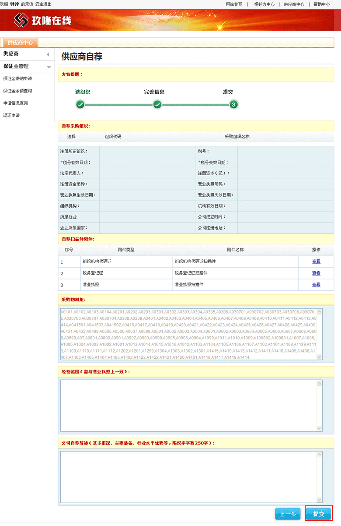Click the 玖隆在线 logo icon
This screenshot has height=526, width=341.
click(x=21, y=20)
